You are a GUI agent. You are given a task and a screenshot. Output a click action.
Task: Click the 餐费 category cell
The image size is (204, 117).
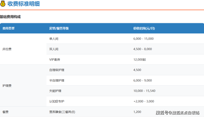(6, 112)
